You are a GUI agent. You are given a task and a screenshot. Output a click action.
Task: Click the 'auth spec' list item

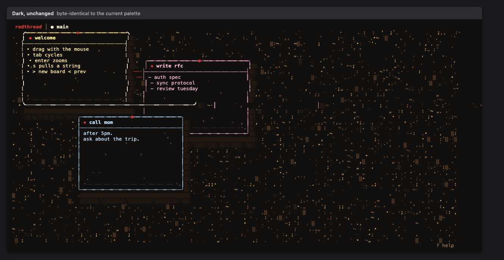pyautogui.click(x=167, y=77)
